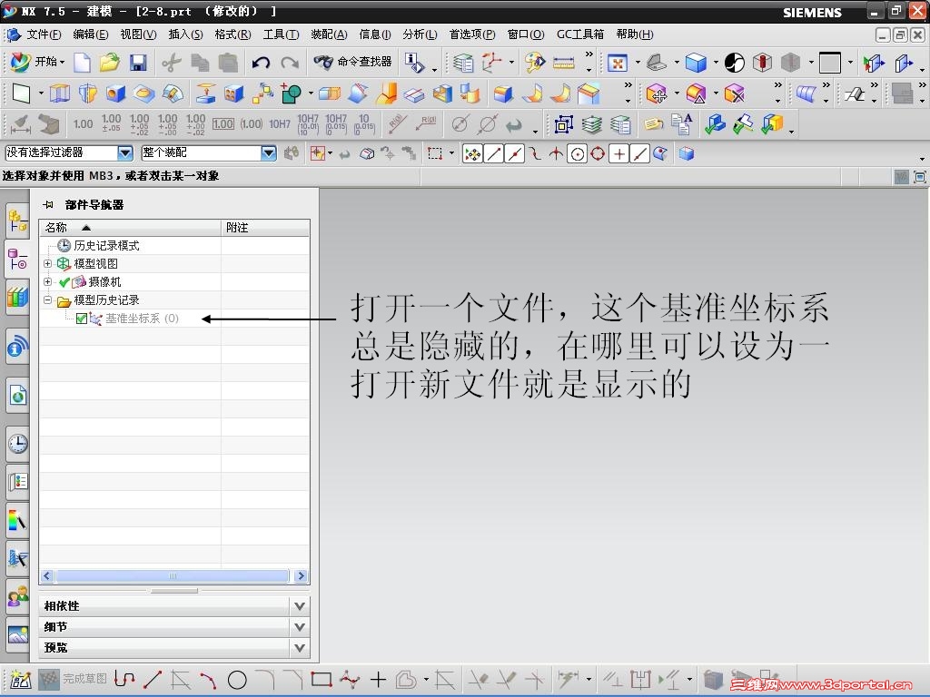Select the sketch Point plus tool
The width and height of the screenshot is (930, 697).
[x=378, y=679]
